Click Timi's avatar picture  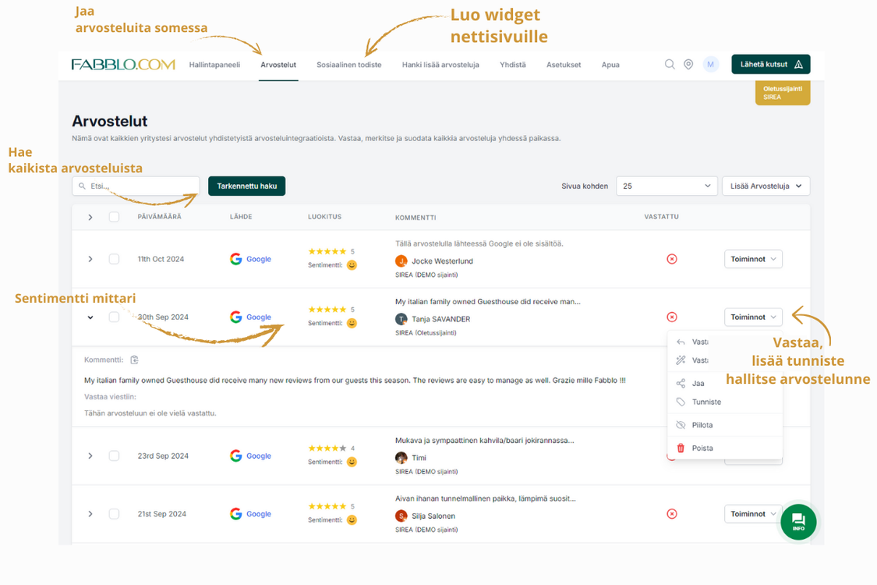[401, 457]
